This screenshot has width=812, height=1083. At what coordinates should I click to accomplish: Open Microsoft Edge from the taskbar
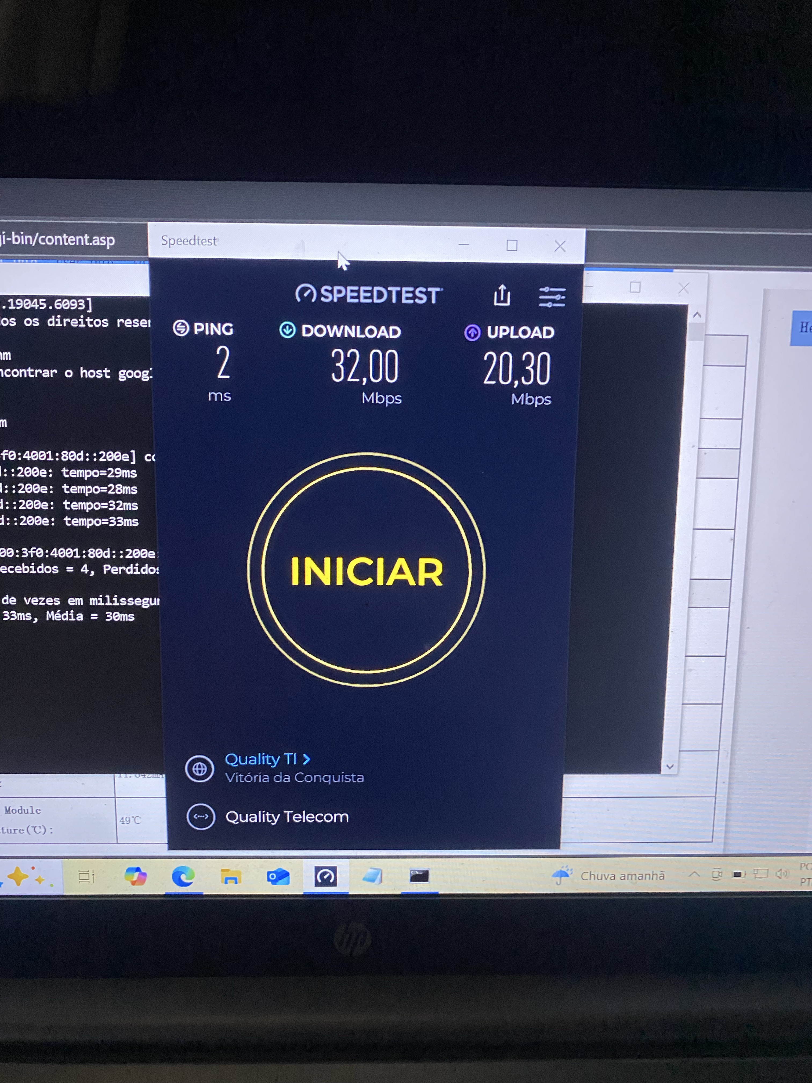183,876
